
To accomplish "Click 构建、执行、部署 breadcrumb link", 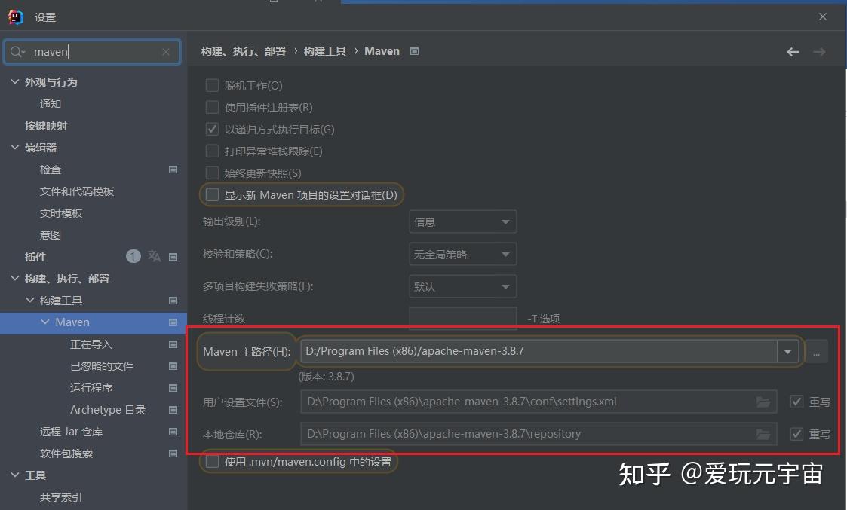I will tap(244, 51).
